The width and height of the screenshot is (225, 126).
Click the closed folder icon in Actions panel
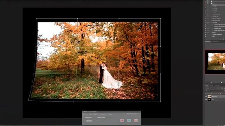pos(212,1)
